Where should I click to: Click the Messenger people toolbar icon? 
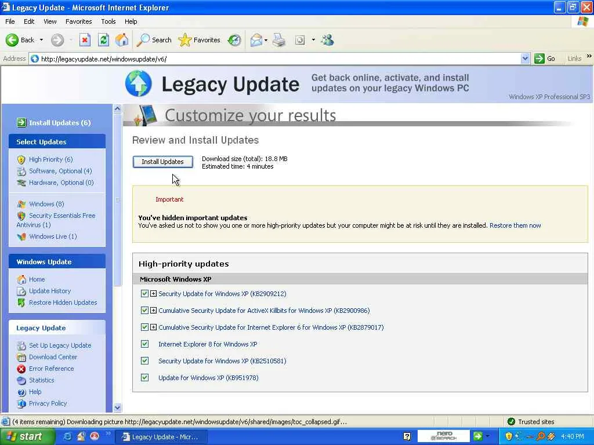click(x=327, y=40)
